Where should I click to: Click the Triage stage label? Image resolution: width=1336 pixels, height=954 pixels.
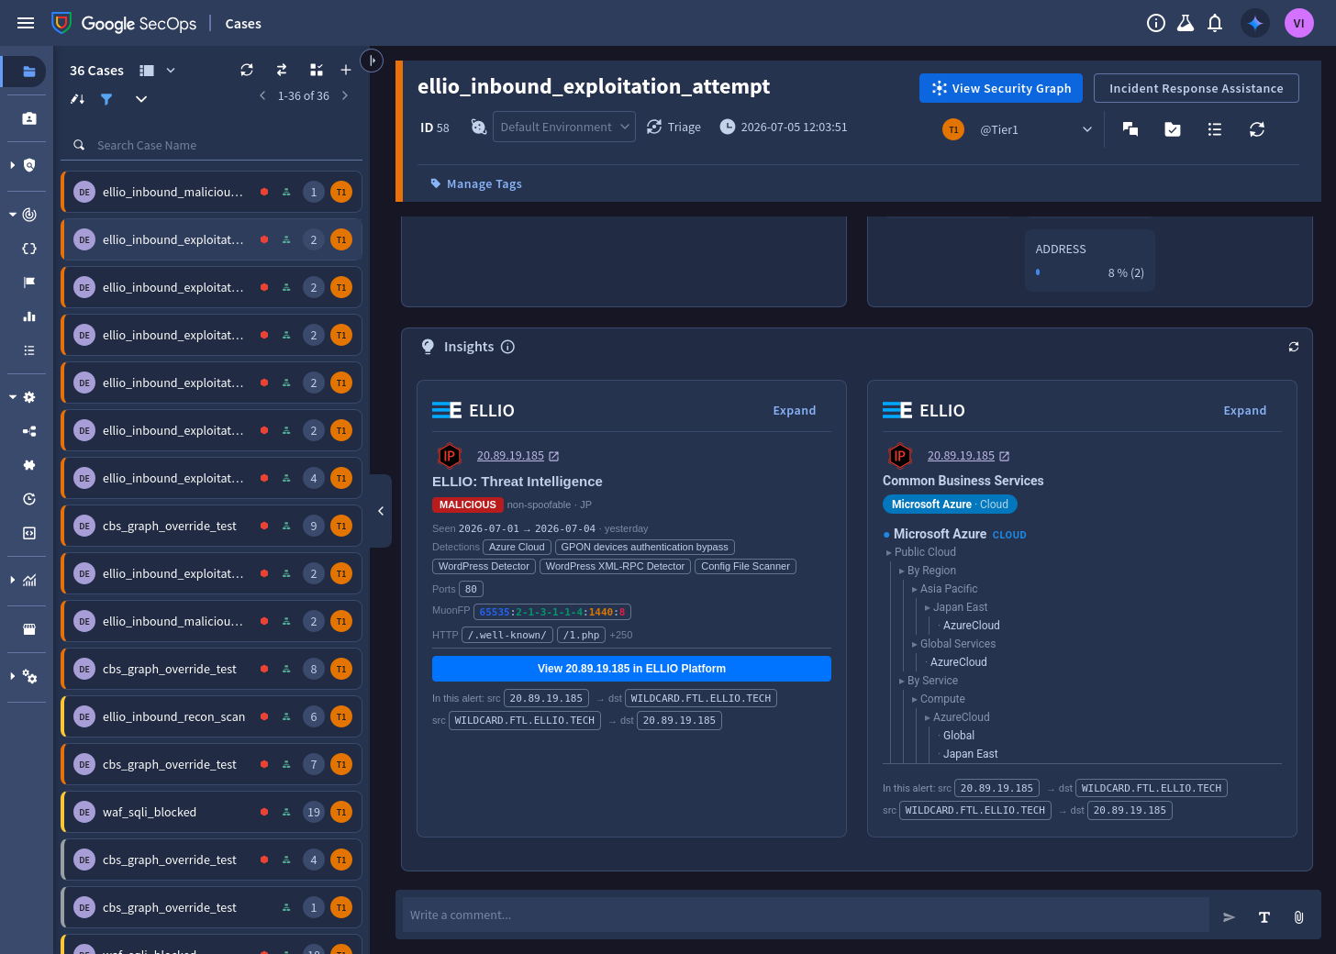(684, 128)
